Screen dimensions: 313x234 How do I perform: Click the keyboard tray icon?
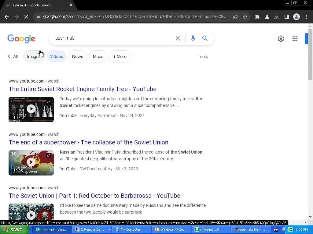[x=276, y=230]
